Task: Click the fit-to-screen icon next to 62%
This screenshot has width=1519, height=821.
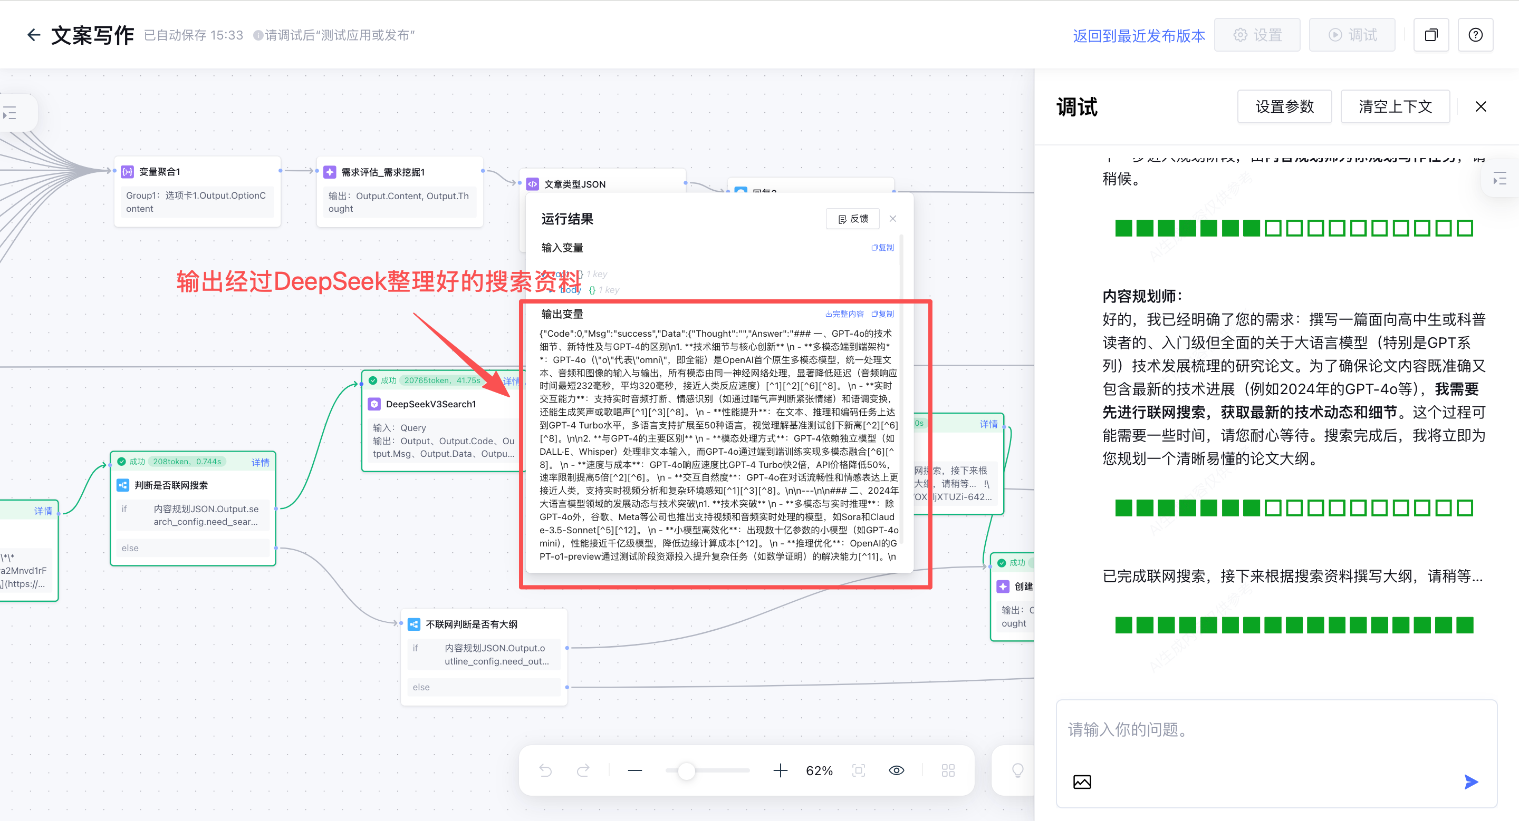Action: point(858,770)
